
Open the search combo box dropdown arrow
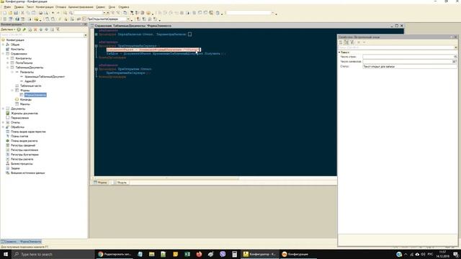[104, 13]
